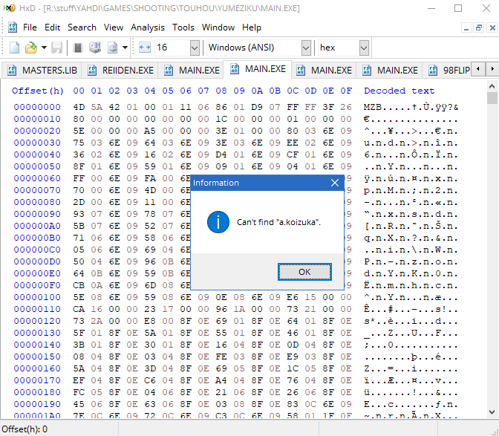Open the Tools menu
The image size is (499, 436).
183,27
